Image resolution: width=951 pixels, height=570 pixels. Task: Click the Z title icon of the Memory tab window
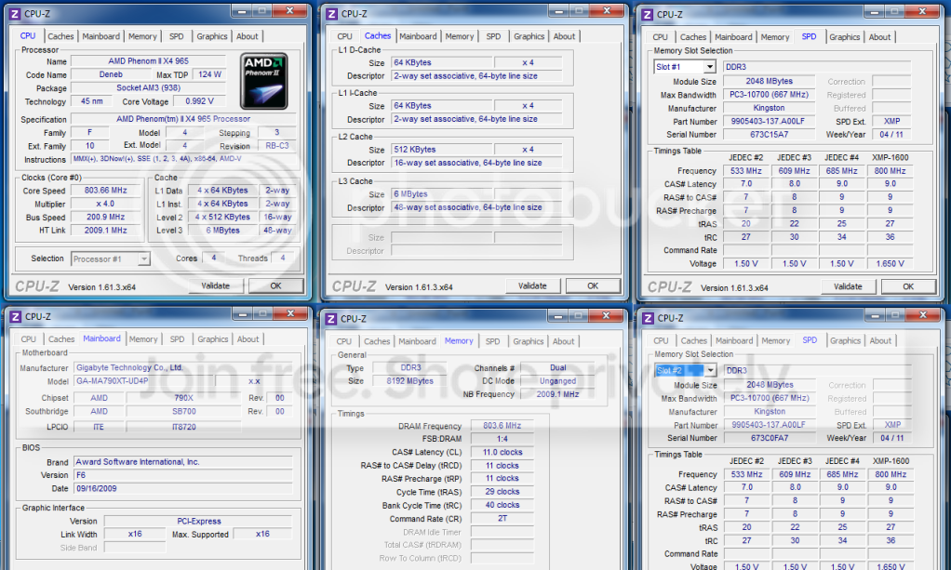332,318
